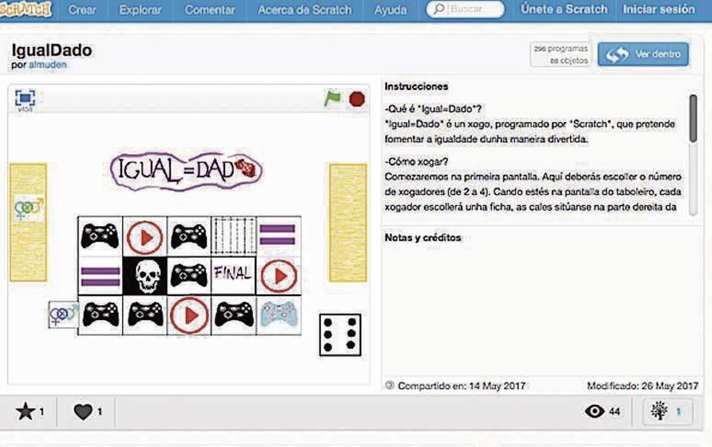Screen dimensions: 712x447
Task: Click top-right purple equals sign square
Action: click(x=278, y=236)
